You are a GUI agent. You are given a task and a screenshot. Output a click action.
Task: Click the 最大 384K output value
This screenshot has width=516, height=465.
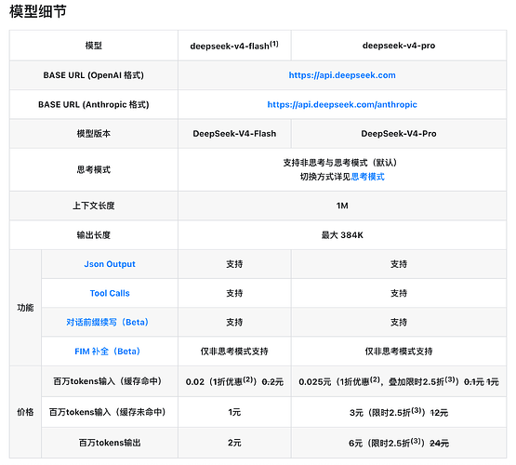(342, 235)
